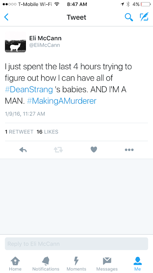Reply to the tweet with the arrow icon

coord(23,150)
